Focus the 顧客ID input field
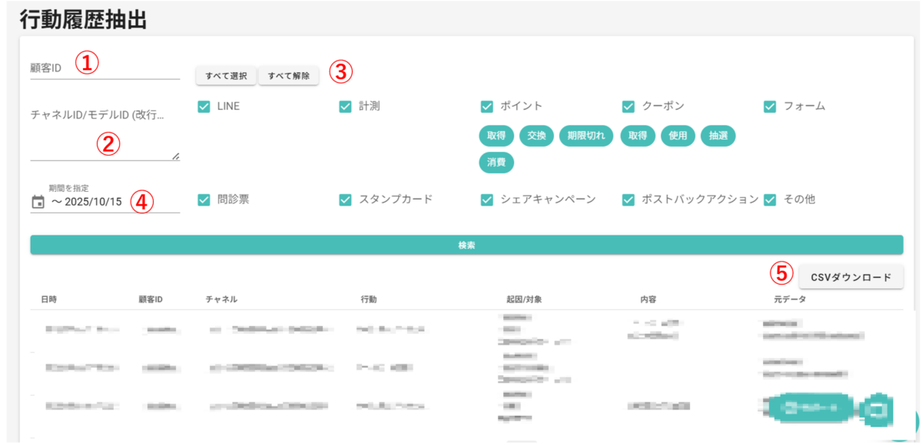Image resolution: width=922 pixels, height=445 pixels. 104,68
